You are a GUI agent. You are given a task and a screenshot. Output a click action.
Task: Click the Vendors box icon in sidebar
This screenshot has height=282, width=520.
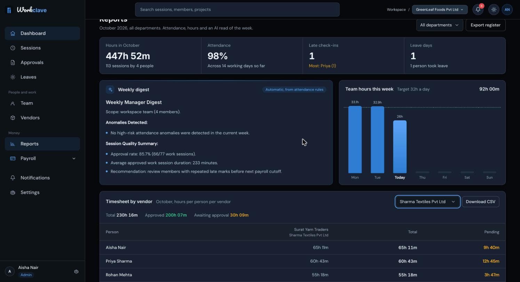(13, 118)
